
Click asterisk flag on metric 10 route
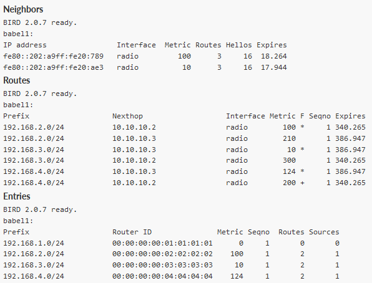302,150
